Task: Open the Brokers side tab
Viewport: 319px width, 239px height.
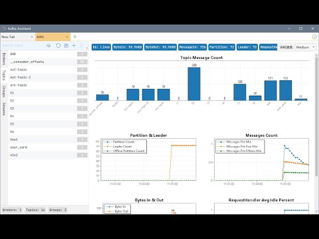Action: coord(4,59)
